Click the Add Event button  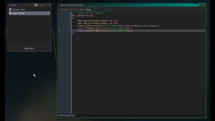point(29,48)
